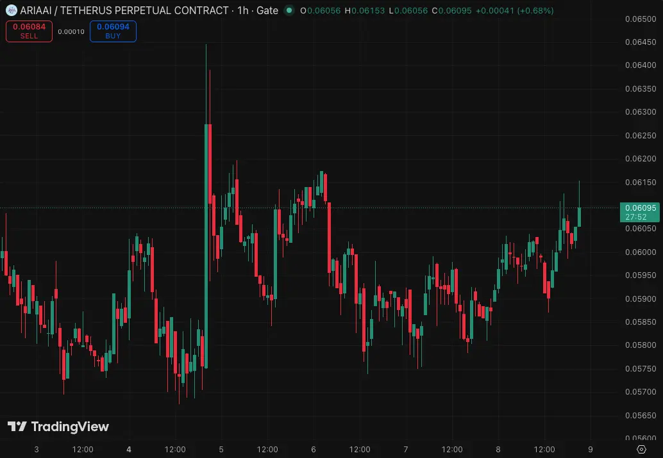663x458 pixels.
Task: Open the TradingView logo link
Action: coord(58,427)
